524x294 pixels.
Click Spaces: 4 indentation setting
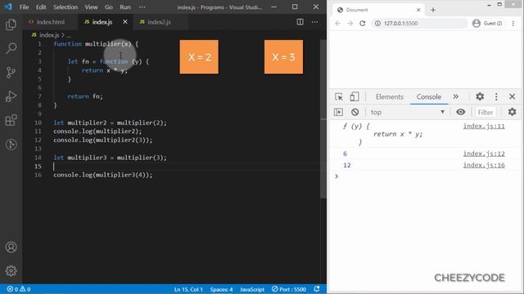click(x=221, y=289)
